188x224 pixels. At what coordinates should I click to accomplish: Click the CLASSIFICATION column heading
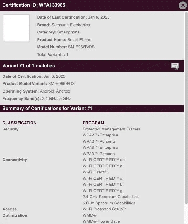19,123
